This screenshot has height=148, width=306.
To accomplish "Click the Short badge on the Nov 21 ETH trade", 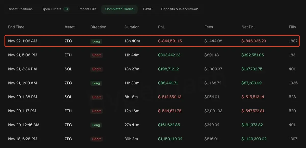I will tap(97, 55).
